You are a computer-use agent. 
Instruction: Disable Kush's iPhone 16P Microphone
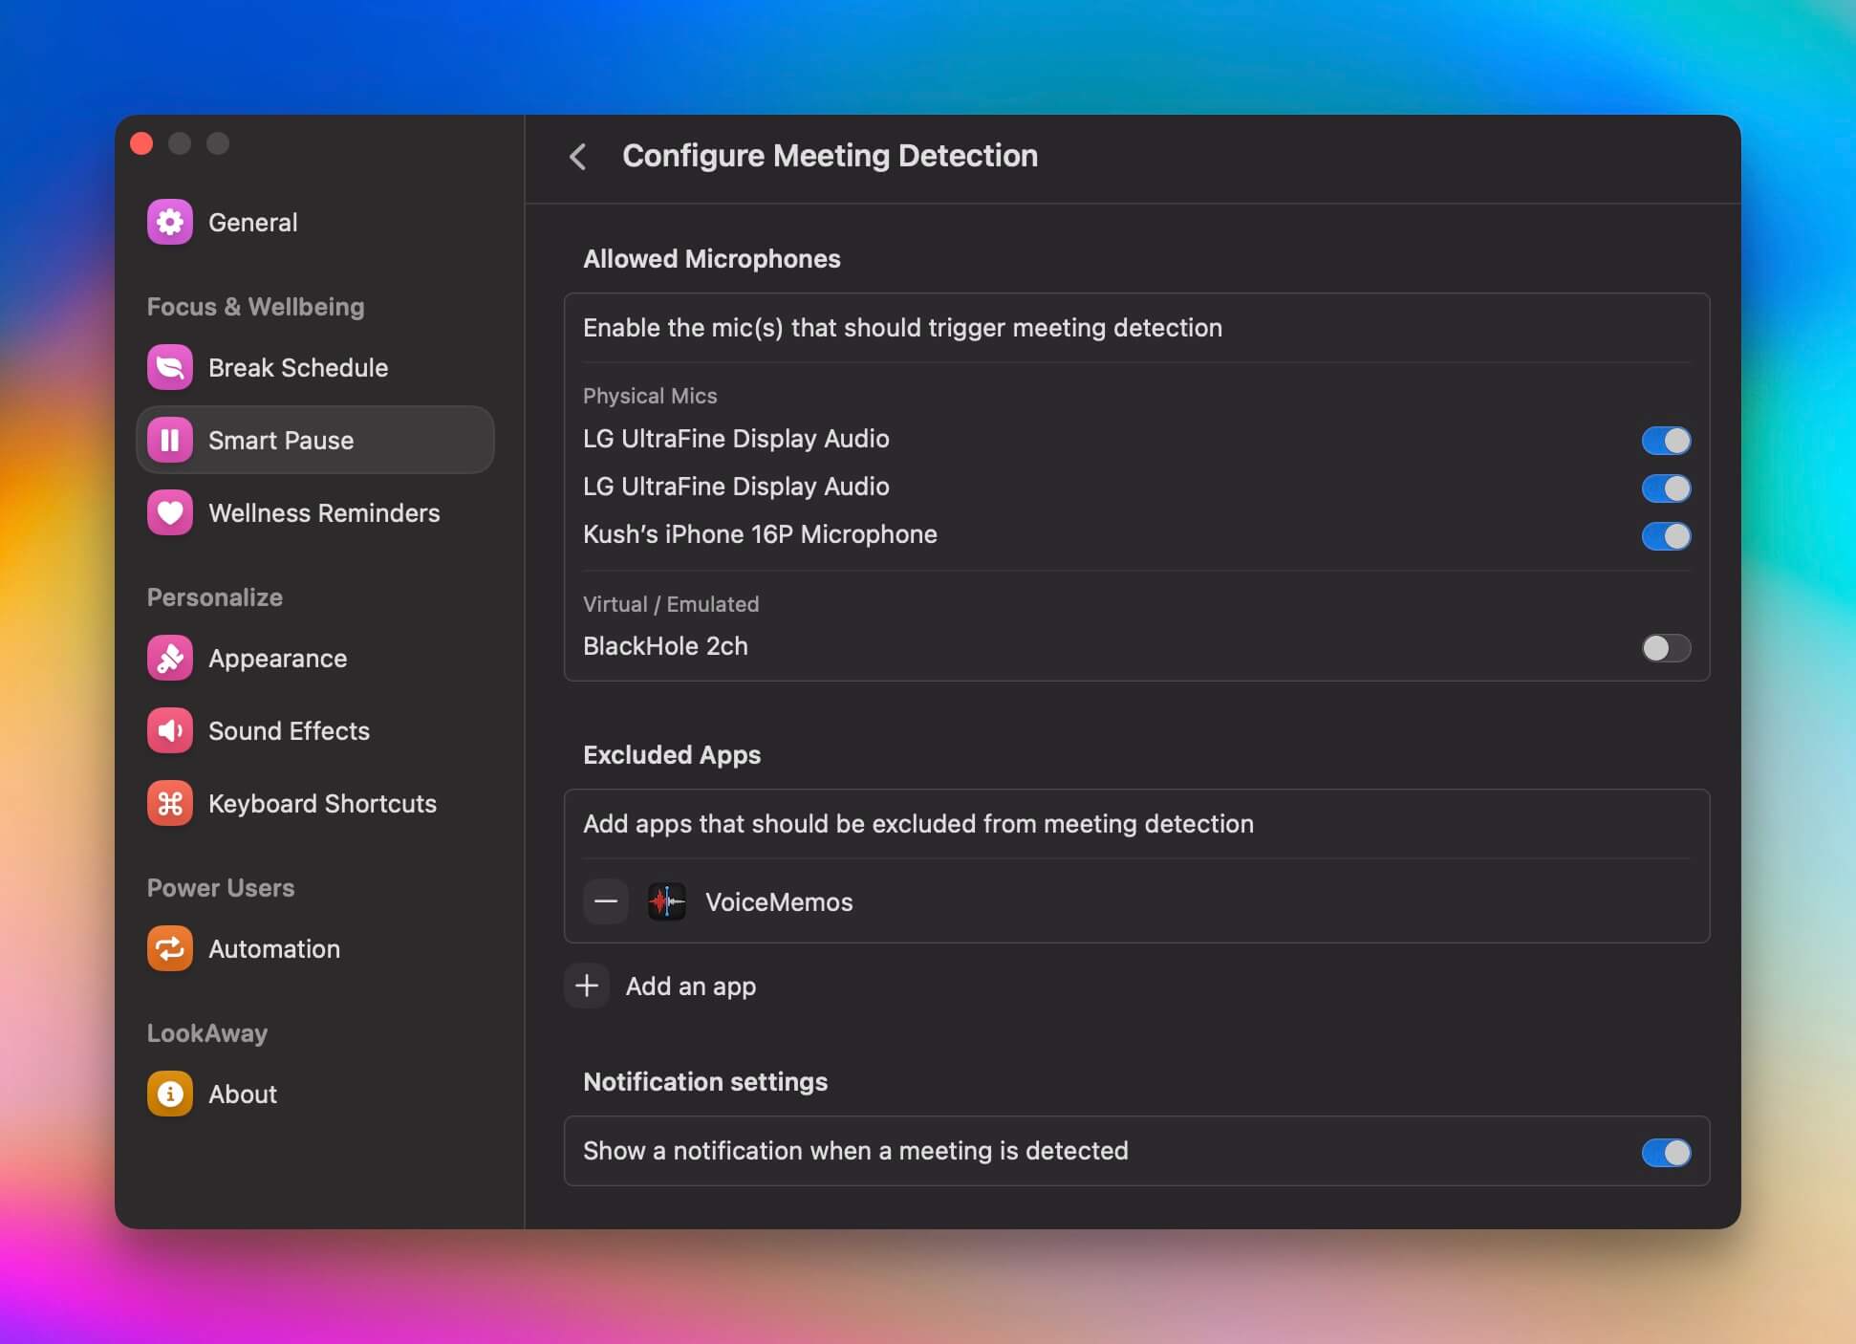click(x=1665, y=536)
